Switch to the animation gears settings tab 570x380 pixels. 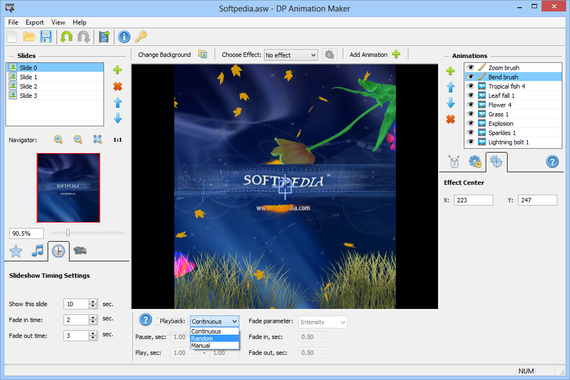(x=475, y=161)
